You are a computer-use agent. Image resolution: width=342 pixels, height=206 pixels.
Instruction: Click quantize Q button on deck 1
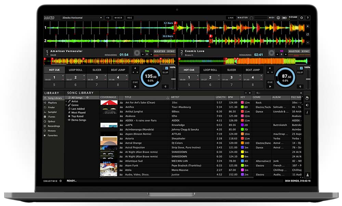(165, 86)
